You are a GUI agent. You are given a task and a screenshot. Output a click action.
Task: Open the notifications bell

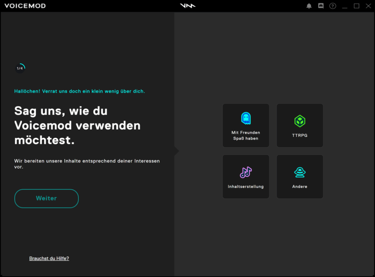[x=309, y=6]
